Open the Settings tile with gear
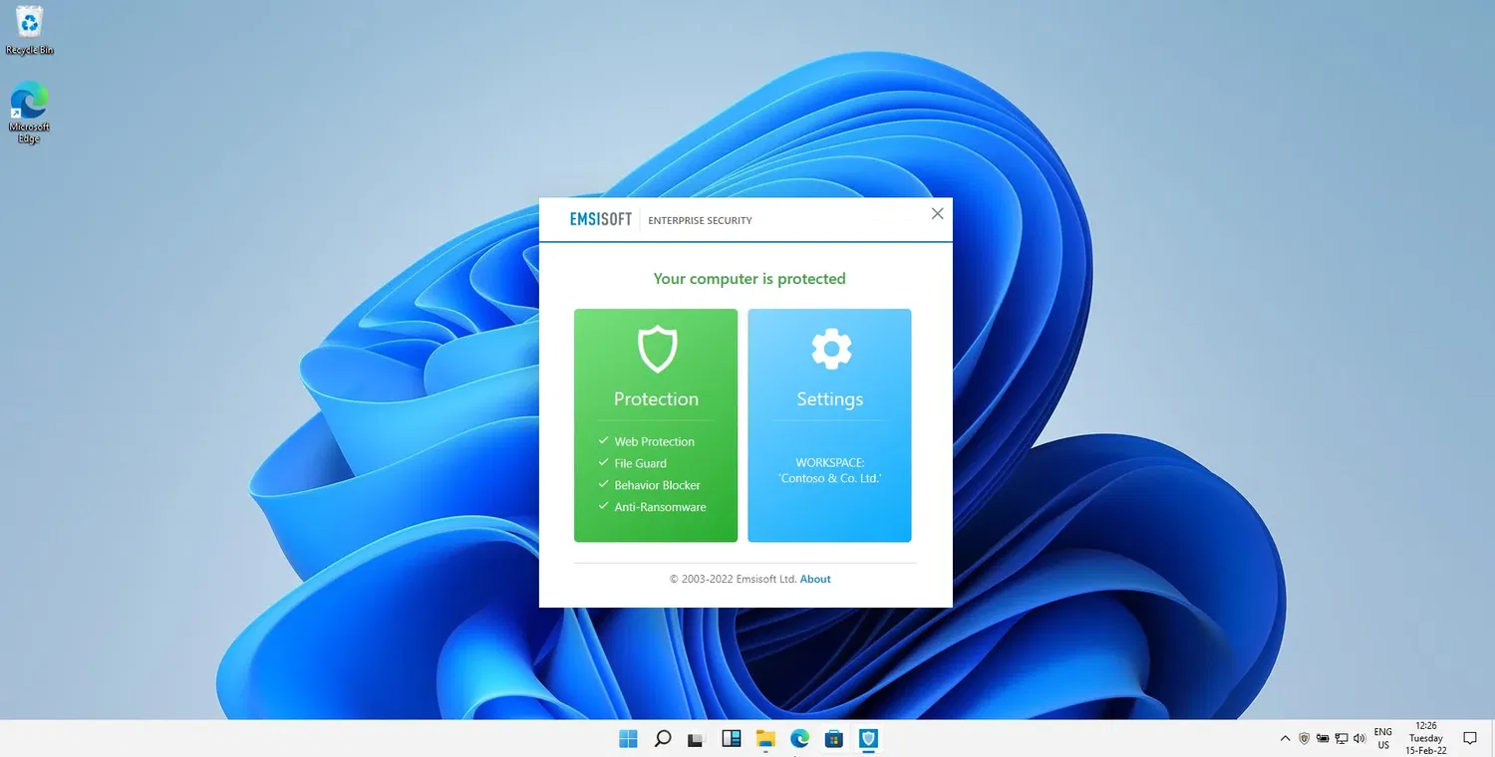The height and width of the screenshot is (757, 1495). coord(829,425)
